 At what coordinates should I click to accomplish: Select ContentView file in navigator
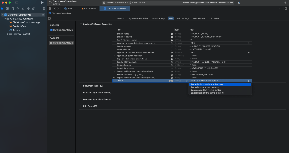[x=19, y=26]
